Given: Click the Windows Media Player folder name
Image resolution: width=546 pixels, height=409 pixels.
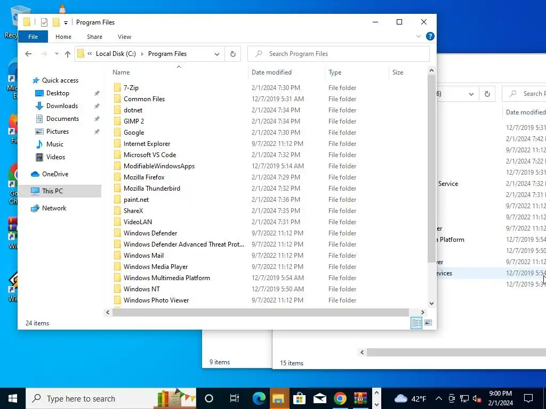Looking at the screenshot, I should [x=156, y=267].
